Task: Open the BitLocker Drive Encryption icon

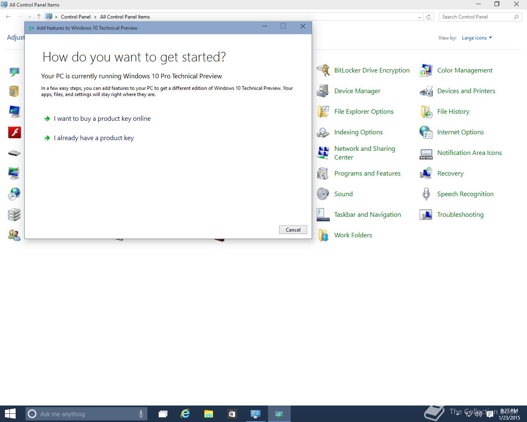Action: (x=323, y=70)
